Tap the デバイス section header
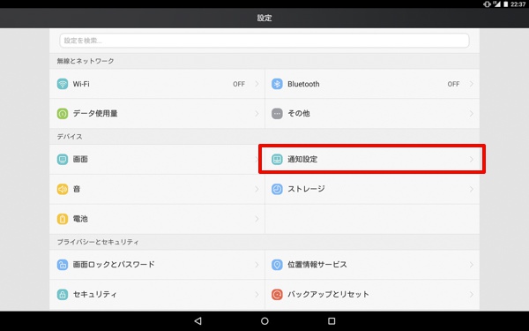The width and height of the screenshot is (529, 331). [x=70, y=137]
